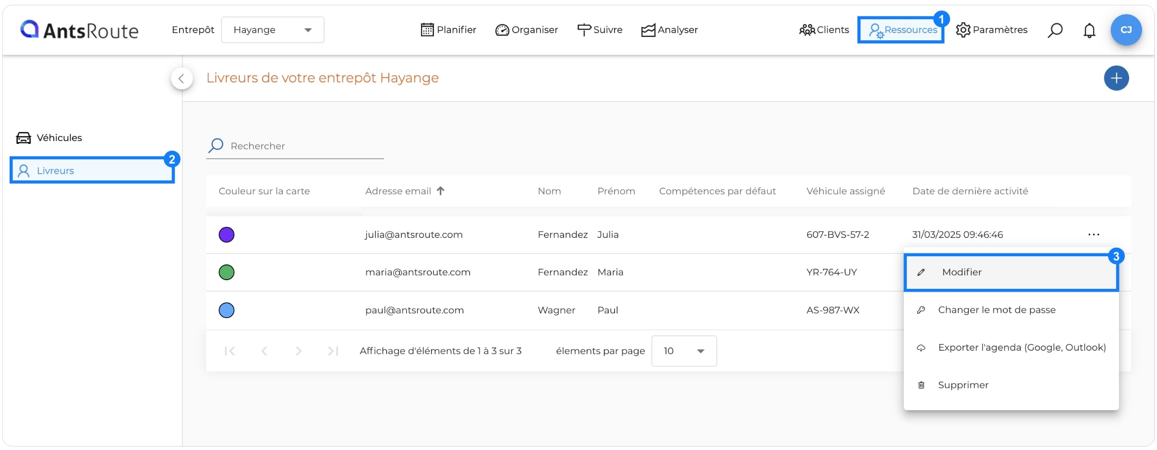Click the search magnifier icon in top bar
Image resolution: width=1157 pixels, height=450 pixels.
(x=1055, y=30)
